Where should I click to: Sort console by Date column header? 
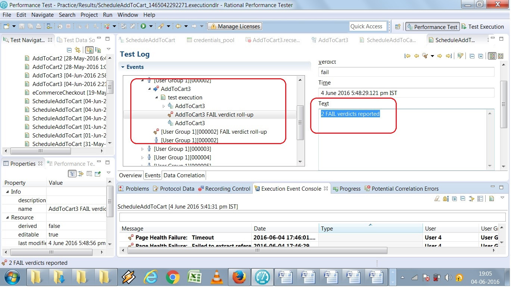[x=285, y=229]
